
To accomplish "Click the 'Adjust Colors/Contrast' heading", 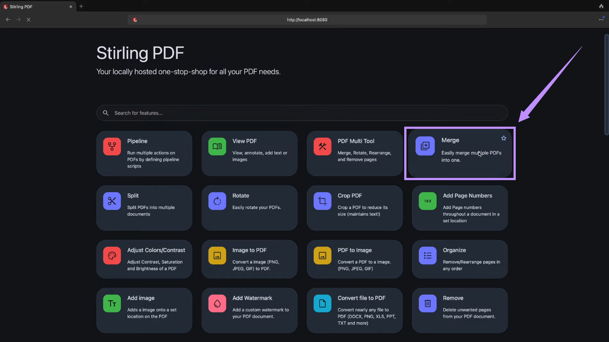I will (x=156, y=250).
